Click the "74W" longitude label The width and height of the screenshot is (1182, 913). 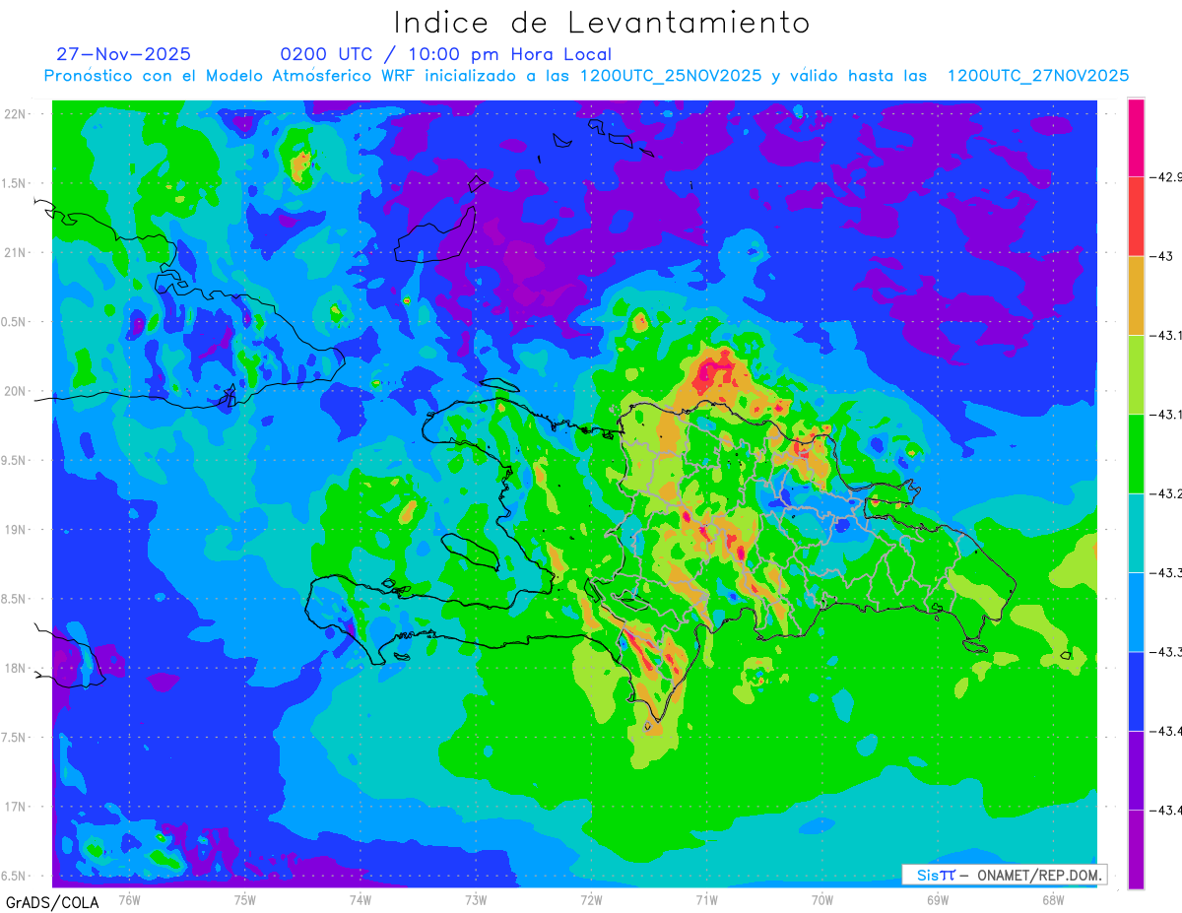[x=361, y=899]
